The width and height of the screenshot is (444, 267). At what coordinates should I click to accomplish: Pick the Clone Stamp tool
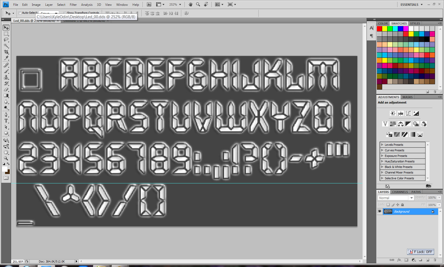coord(6,77)
